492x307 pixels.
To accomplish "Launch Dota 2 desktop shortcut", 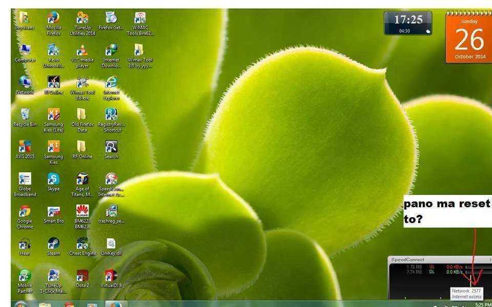I will click(82, 279).
